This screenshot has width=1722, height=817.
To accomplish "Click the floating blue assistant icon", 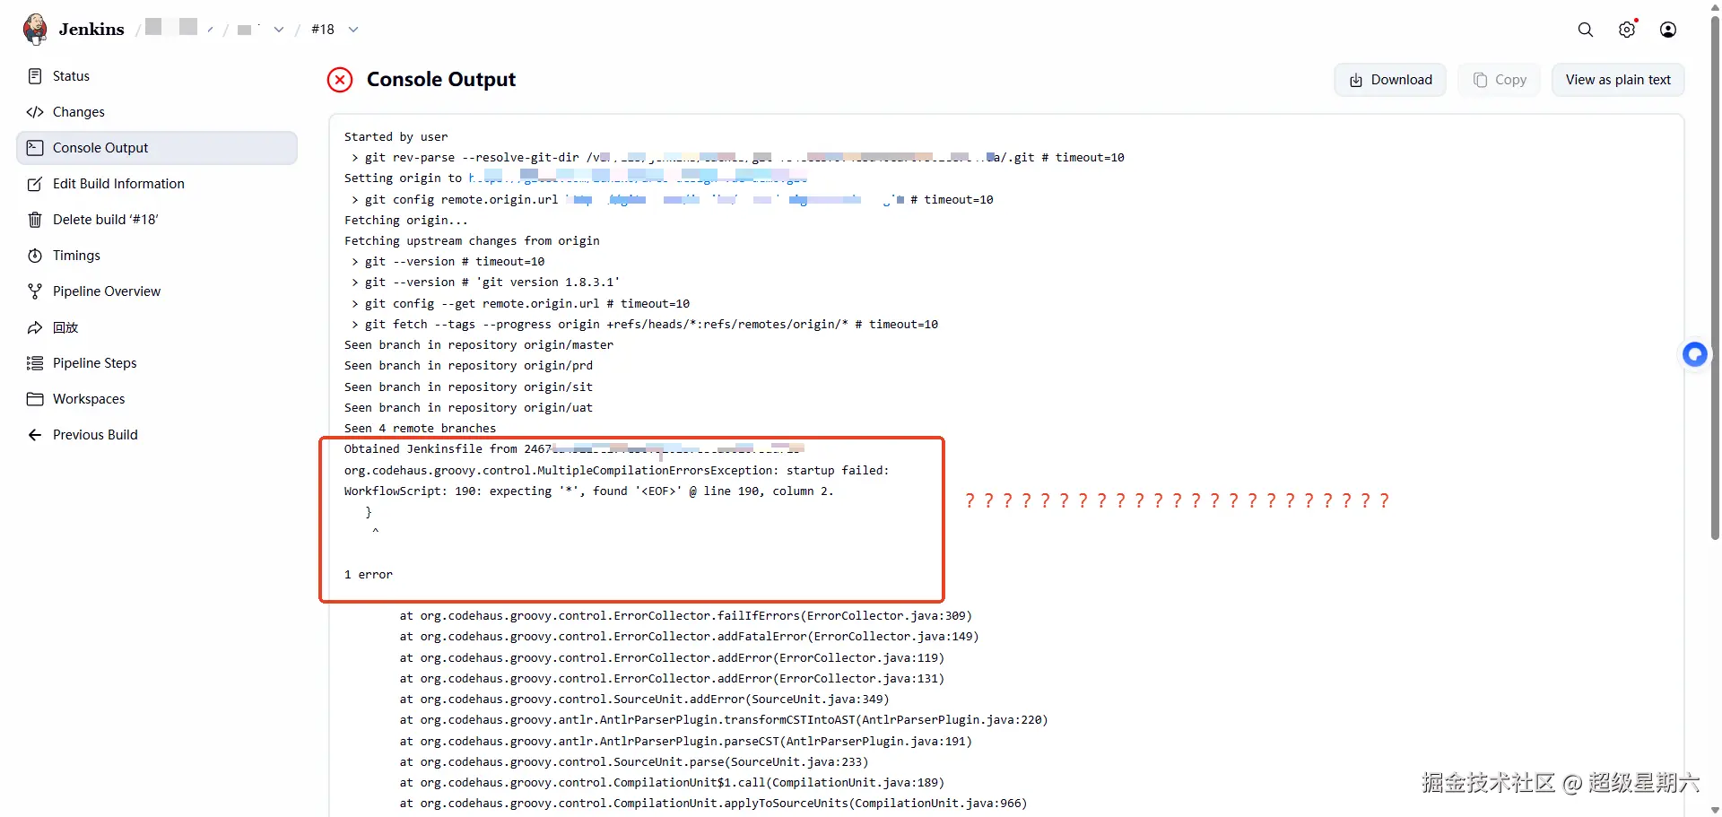I will 1694,355.
